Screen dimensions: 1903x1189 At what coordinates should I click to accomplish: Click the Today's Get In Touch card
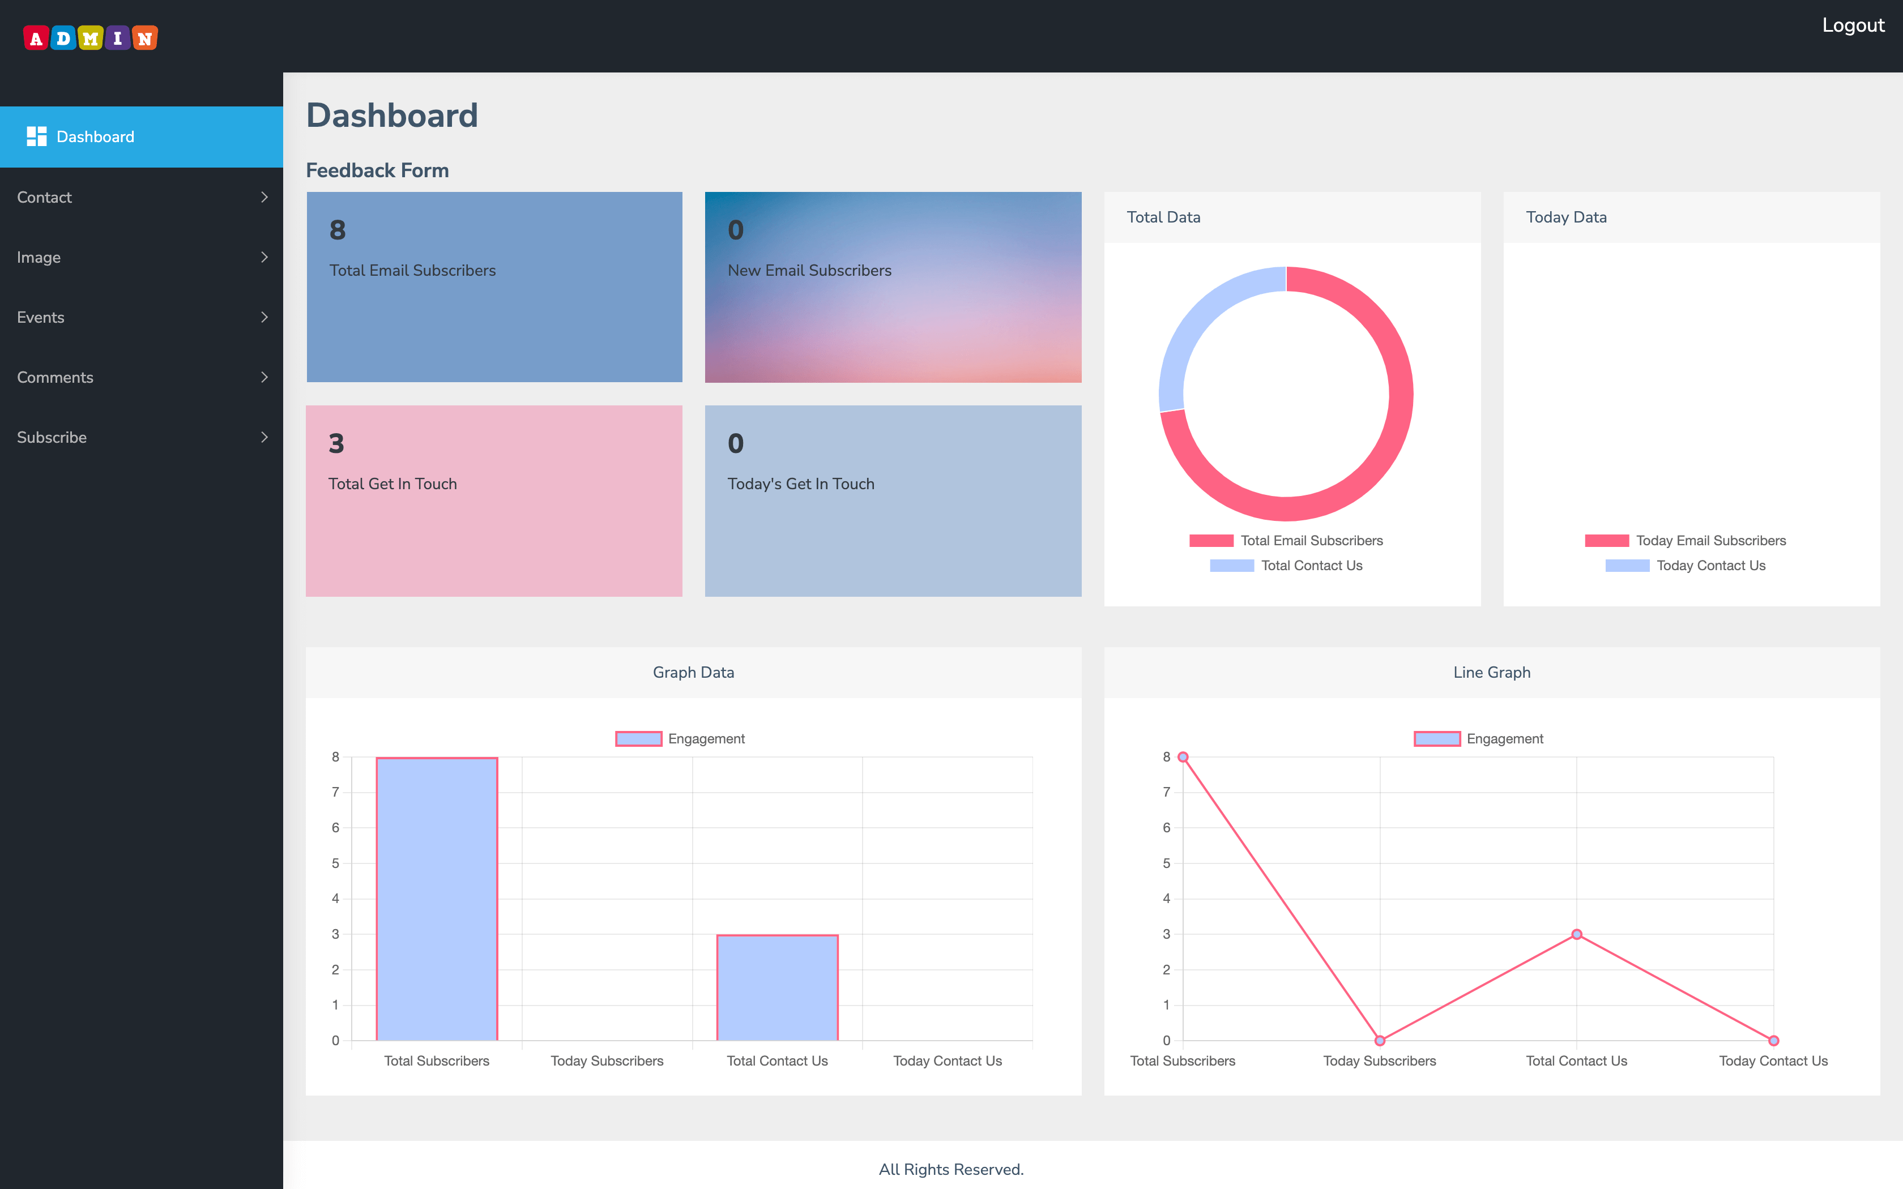point(893,501)
